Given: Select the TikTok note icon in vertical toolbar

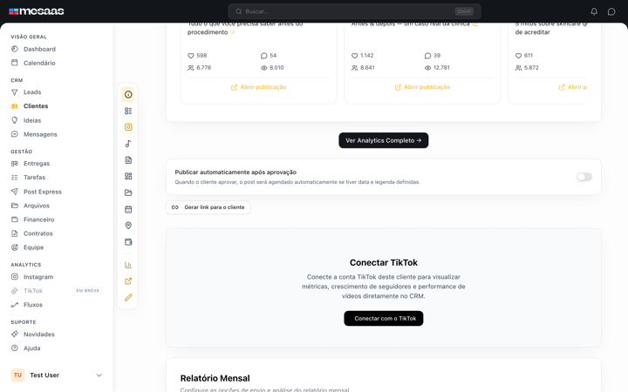Looking at the screenshot, I should tap(128, 144).
